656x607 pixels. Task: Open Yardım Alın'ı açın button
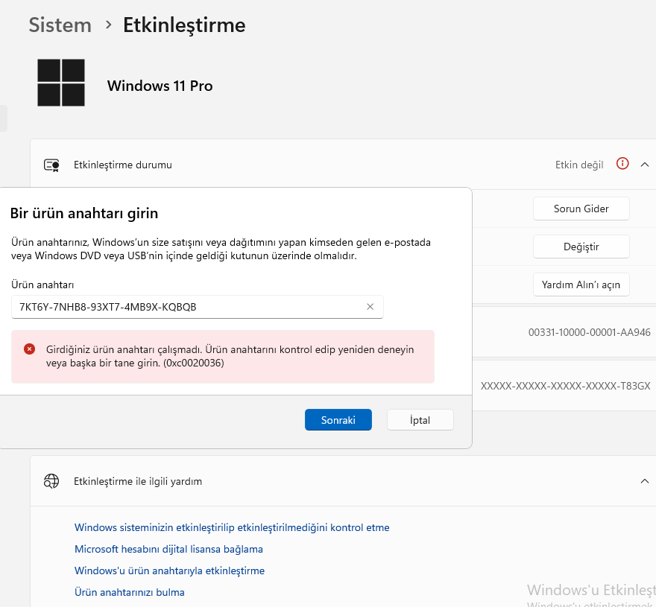click(x=581, y=285)
